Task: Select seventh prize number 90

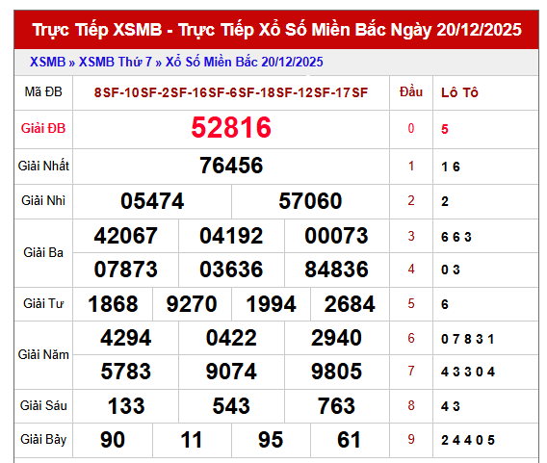Action: 113,440
